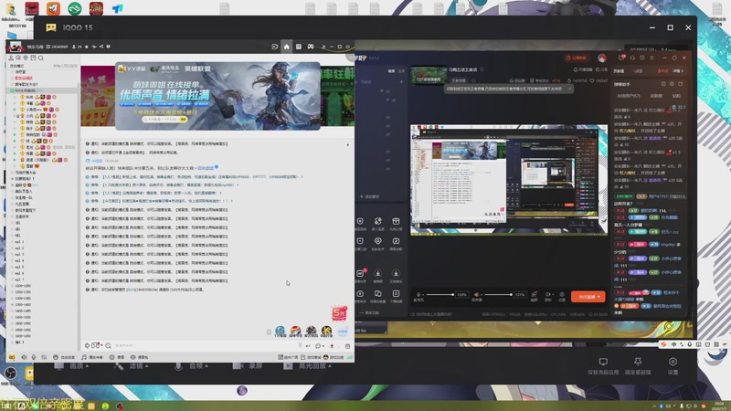The height and width of the screenshot is (411, 731).
Task: Click the Sogou S icon on the input method bar
Action: click(x=663, y=344)
